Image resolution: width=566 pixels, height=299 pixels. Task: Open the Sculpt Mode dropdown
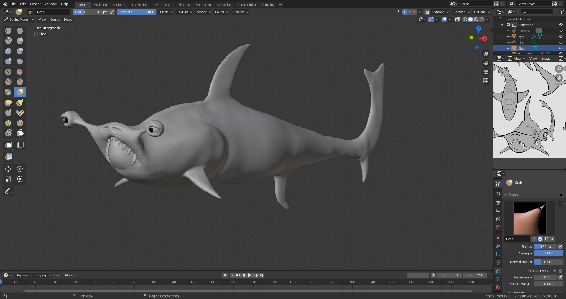(x=19, y=19)
